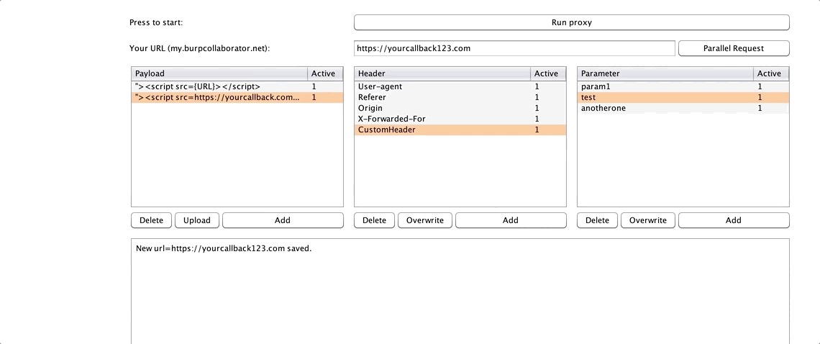This screenshot has height=344, width=820.
Task: Sort by the Header column header
Action: [x=442, y=74]
